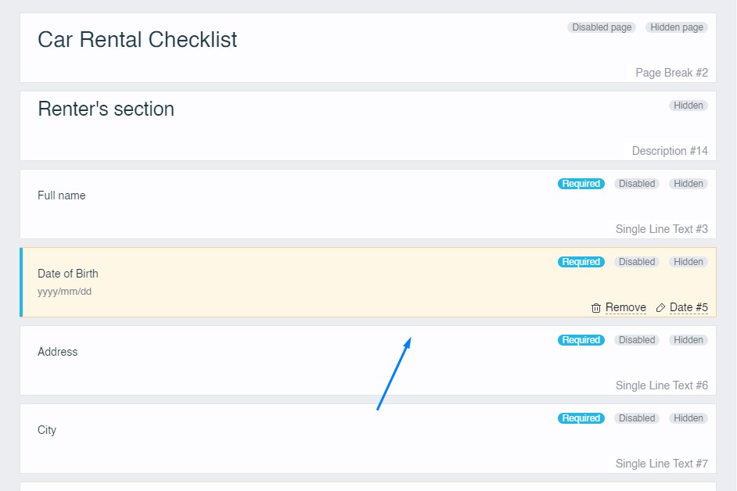The width and height of the screenshot is (737, 491).
Task: Toggle Required on City field
Action: (581, 418)
